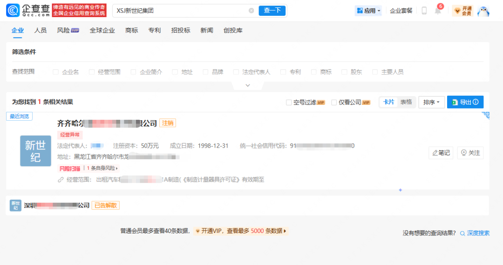Image resolution: width=503 pixels, height=265 pixels.
Task: Click the 注册资本 50万元 text
Action: point(136,146)
